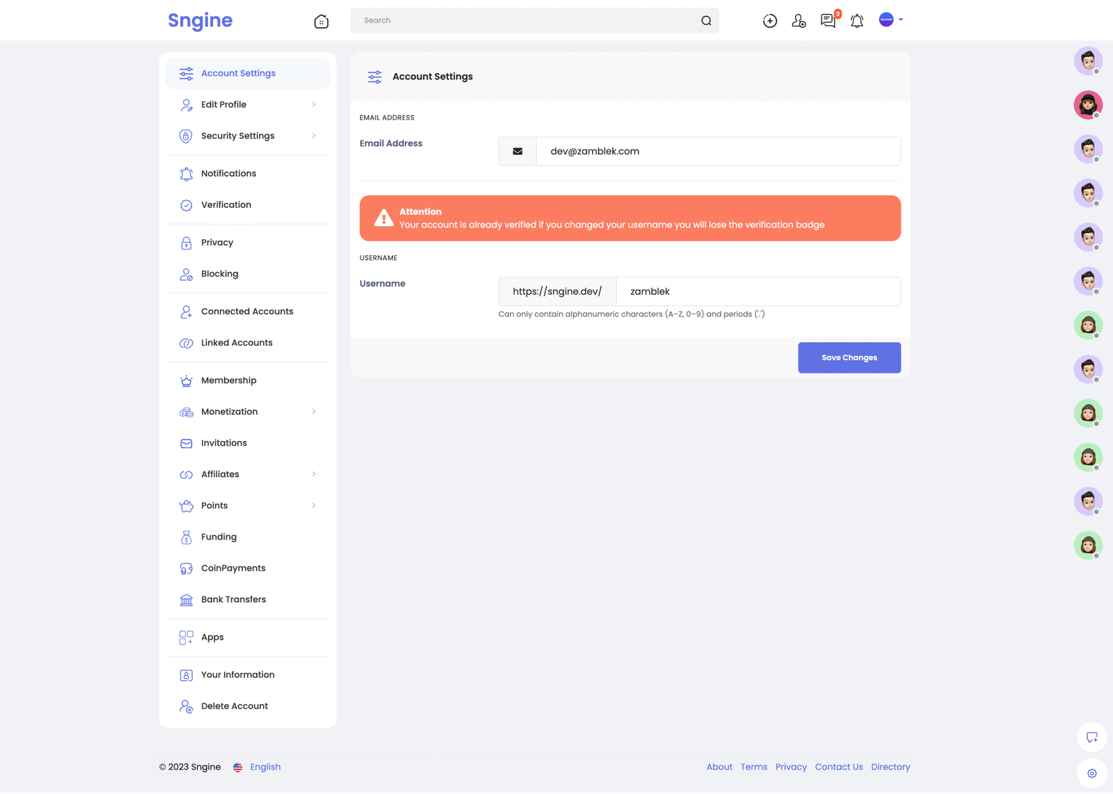The image size is (1113, 794).
Task: Go to Delete Account section
Action: 234,706
